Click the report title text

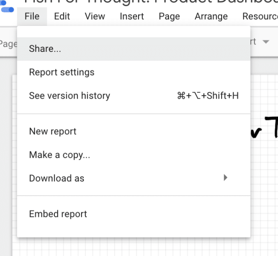point(151,2)
